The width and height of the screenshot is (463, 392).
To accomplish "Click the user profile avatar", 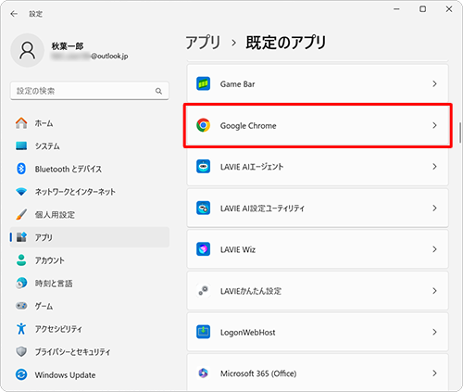I will point(27,51).
